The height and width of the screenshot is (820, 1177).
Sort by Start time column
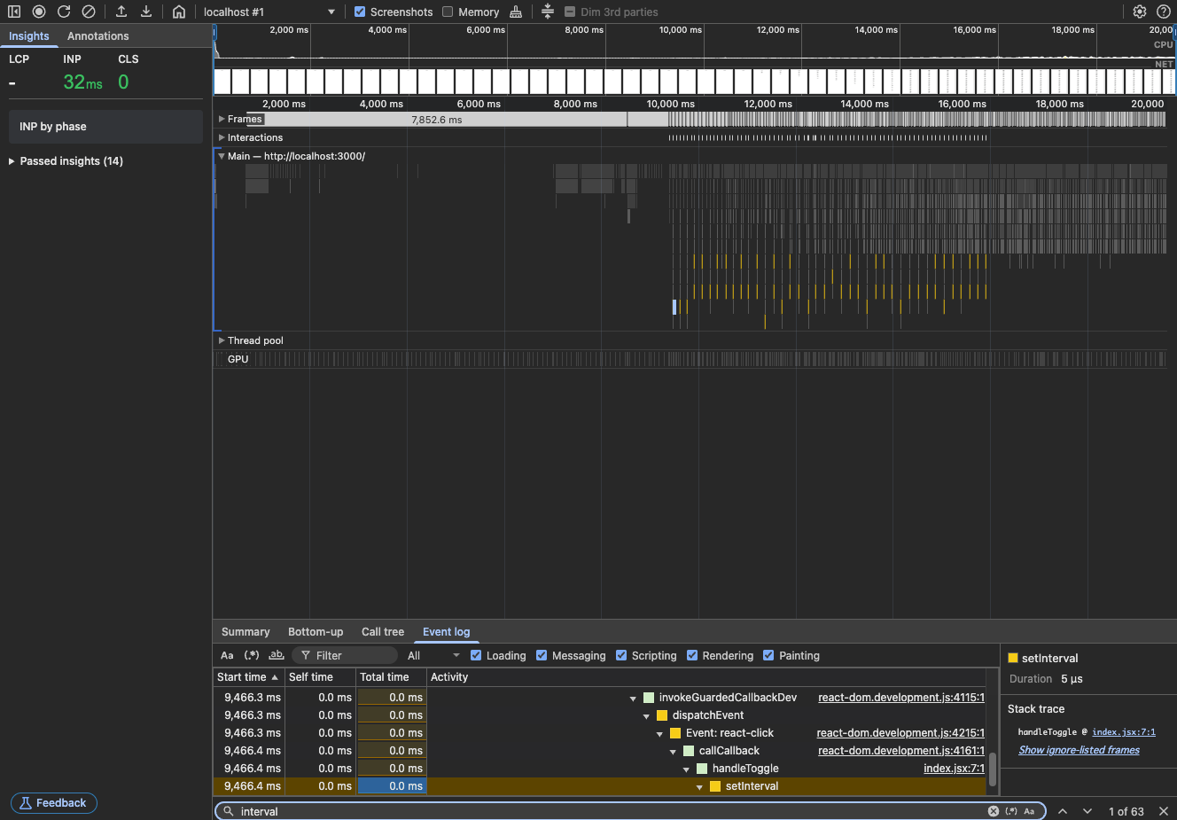click(x=249, y=677)
